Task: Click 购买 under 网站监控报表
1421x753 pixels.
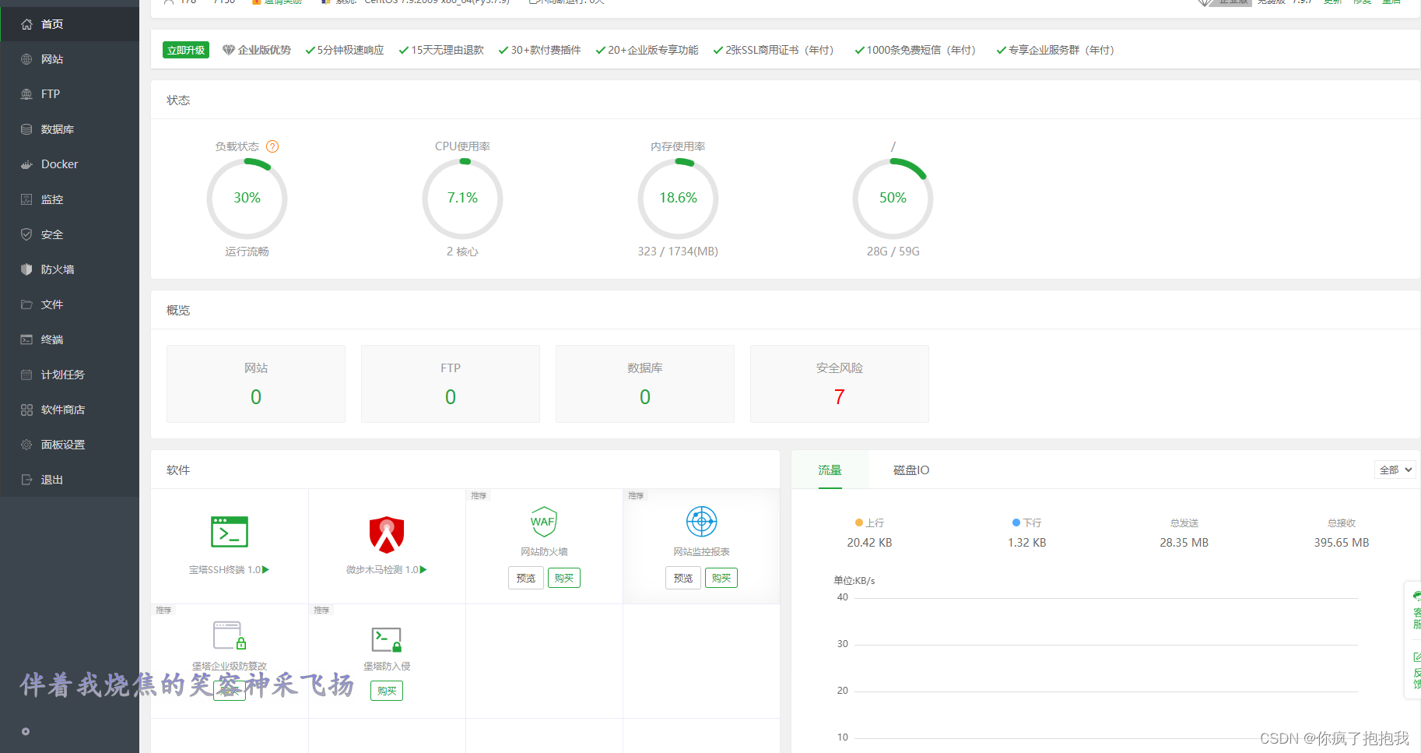Action: tap(721, 578)
